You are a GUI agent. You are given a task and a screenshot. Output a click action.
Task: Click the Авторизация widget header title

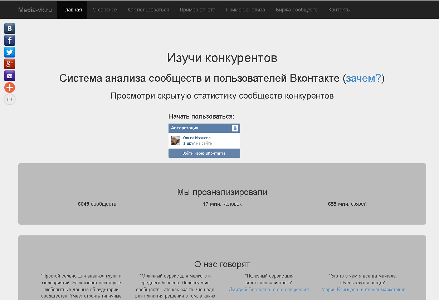point(185,128)
